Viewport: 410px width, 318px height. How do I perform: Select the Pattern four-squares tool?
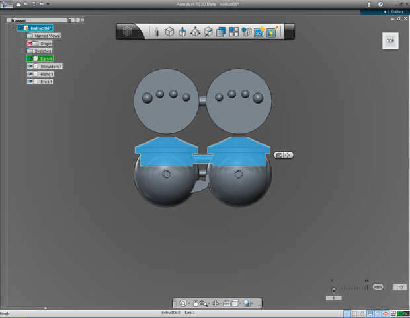coord(234,32)
